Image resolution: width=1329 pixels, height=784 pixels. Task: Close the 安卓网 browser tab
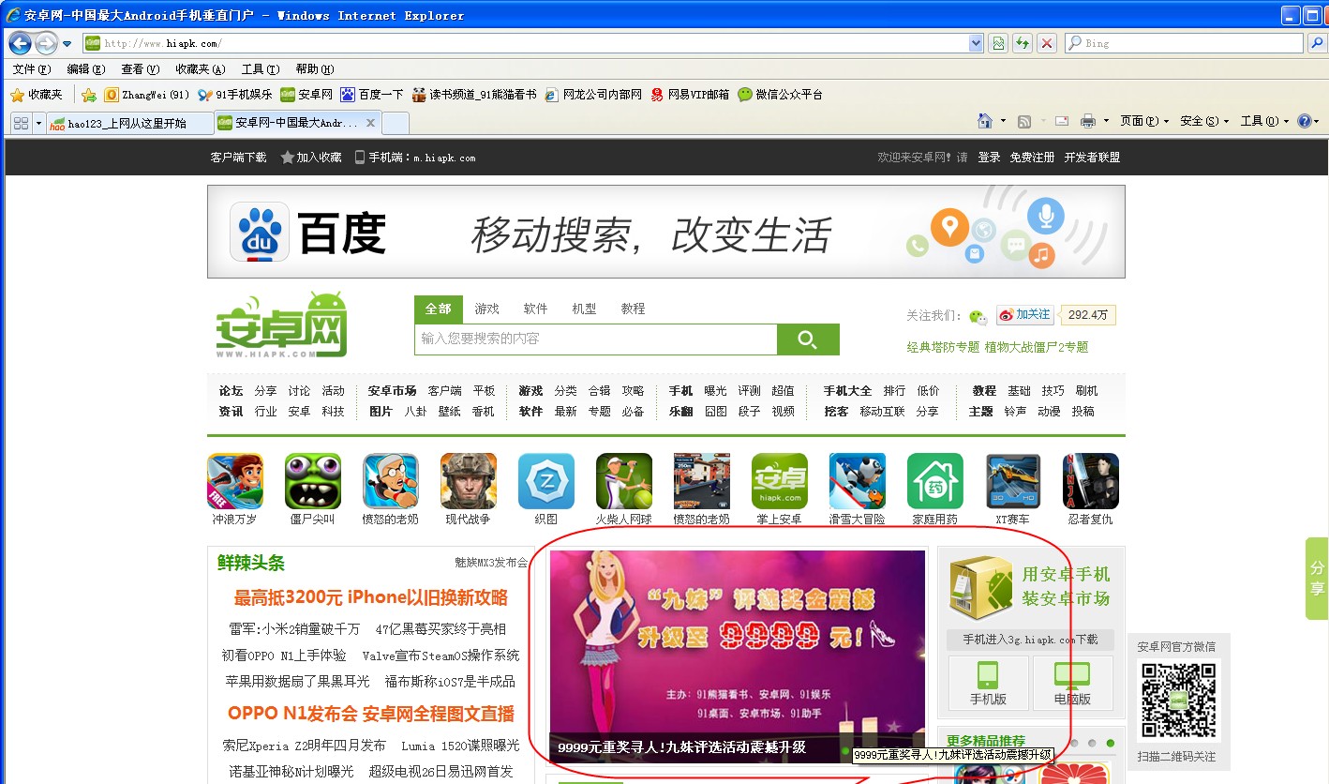pyautogui.click(x=370, y=123)
